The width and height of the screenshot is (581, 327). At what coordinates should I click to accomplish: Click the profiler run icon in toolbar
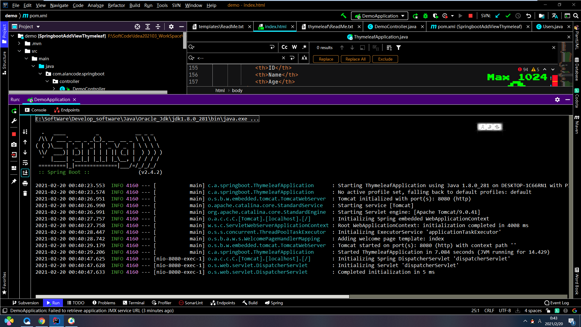coord(445,16)
